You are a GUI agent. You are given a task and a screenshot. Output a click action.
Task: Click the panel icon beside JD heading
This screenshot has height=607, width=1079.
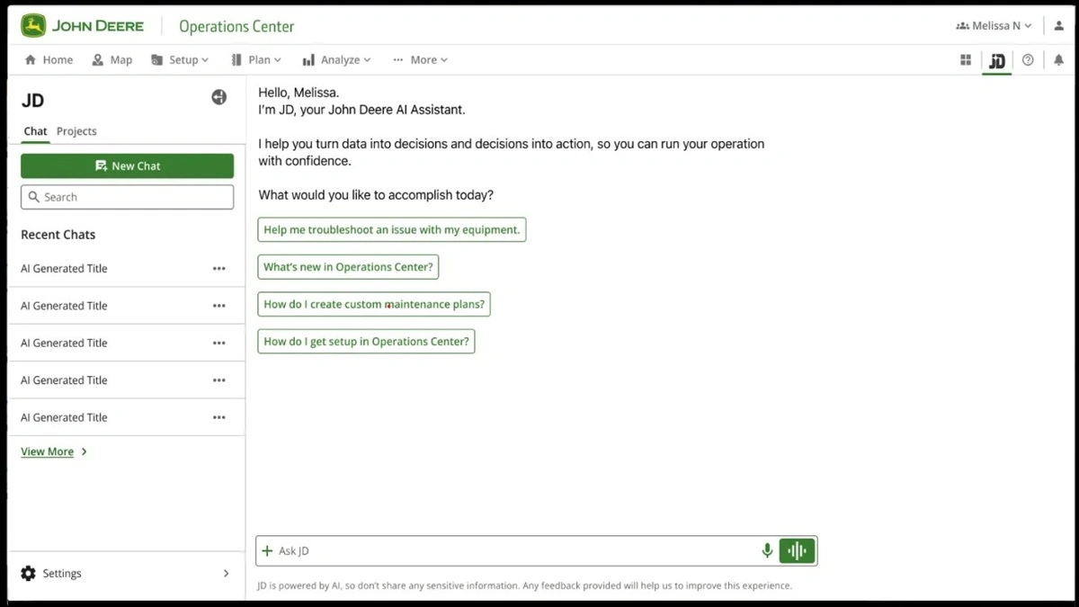click(218, 97)
